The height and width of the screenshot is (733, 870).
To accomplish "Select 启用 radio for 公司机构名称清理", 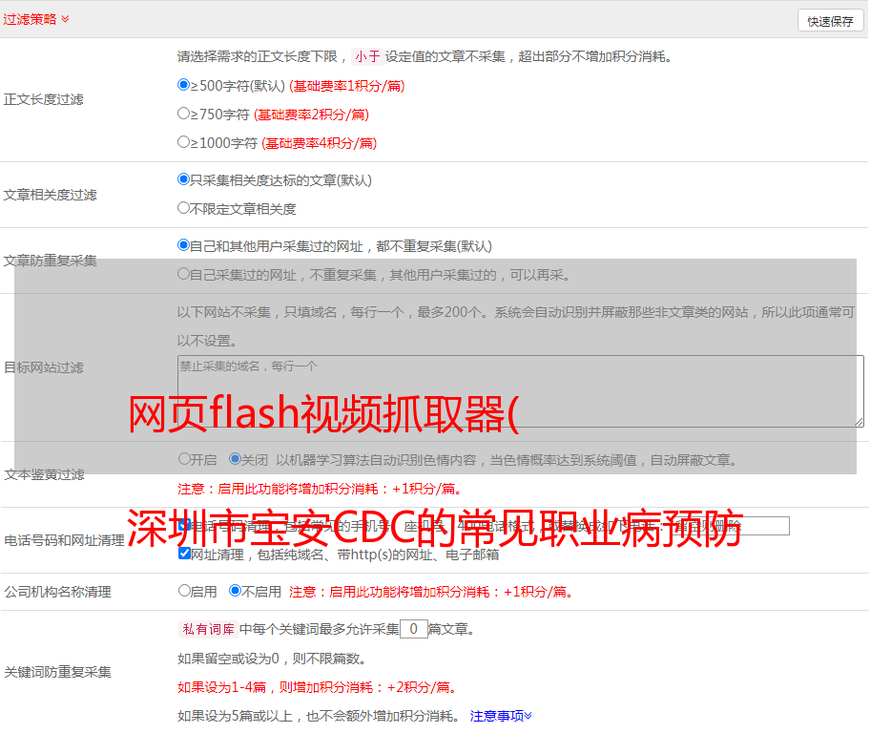I will pos(184,591).
